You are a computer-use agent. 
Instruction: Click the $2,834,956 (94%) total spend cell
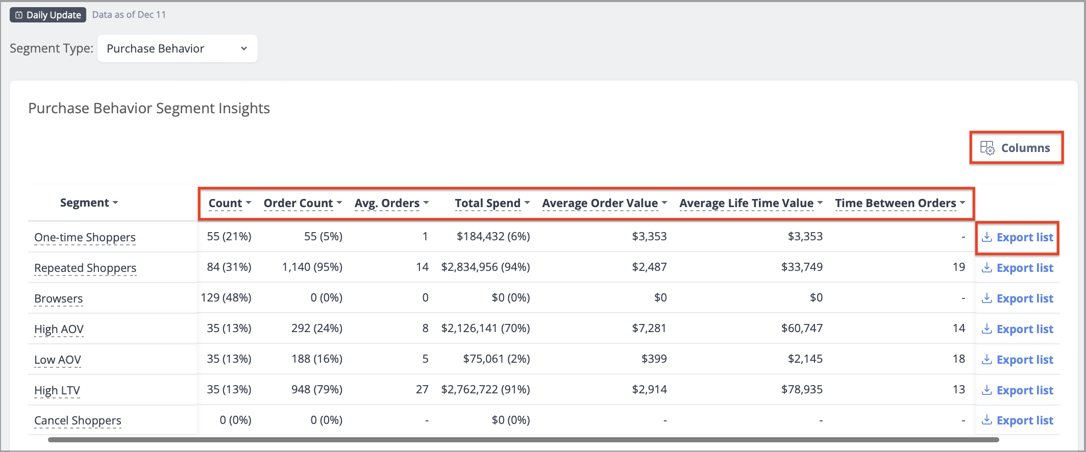(485, 267)
